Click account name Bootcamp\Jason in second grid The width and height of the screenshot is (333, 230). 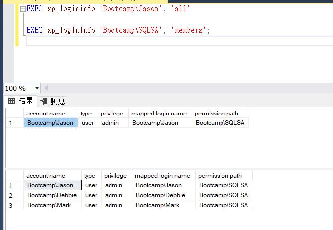point(52,185)
